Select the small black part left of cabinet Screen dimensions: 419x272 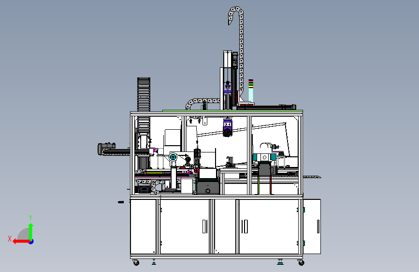point(121,202)
